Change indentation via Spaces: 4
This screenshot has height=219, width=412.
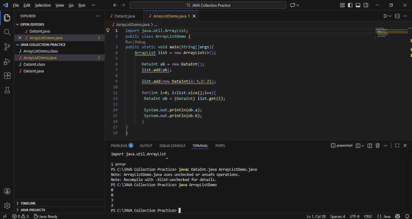[x=337, y=216]
